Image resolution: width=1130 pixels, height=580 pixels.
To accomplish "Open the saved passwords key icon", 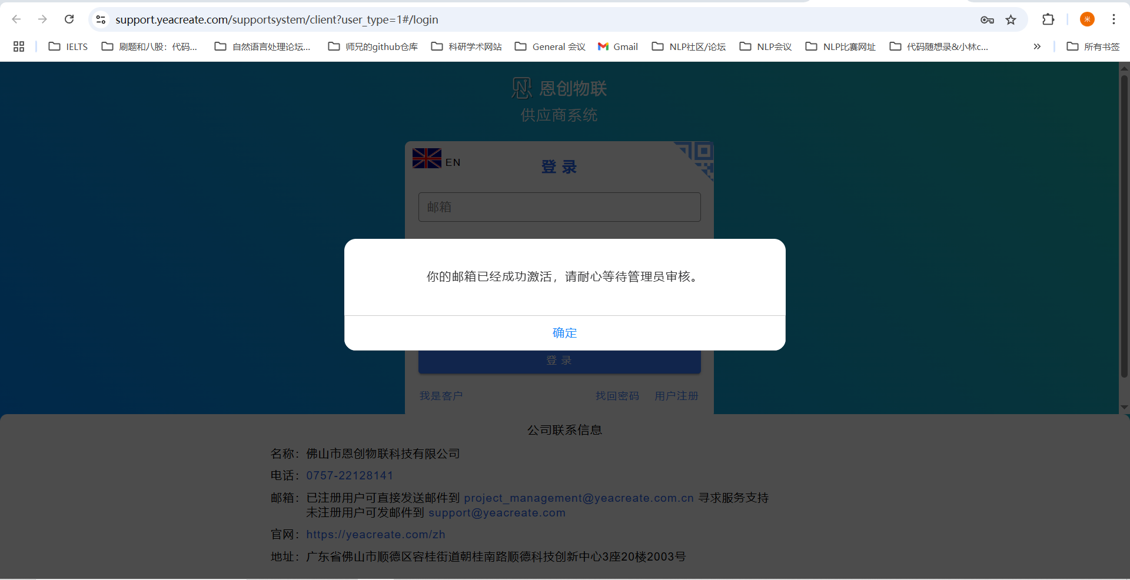I will 987,19.
